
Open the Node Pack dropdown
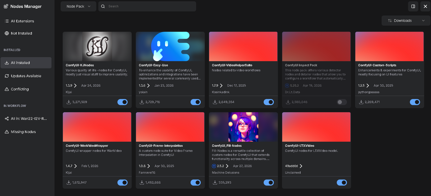point(78,6)
